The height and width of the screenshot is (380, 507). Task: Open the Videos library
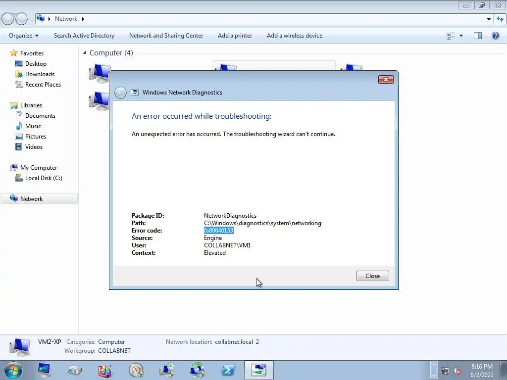(34, 146)
